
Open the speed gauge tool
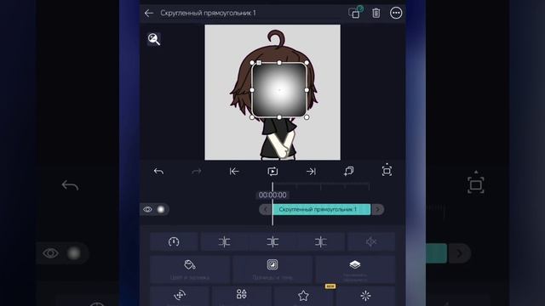(x=174, y=241)
